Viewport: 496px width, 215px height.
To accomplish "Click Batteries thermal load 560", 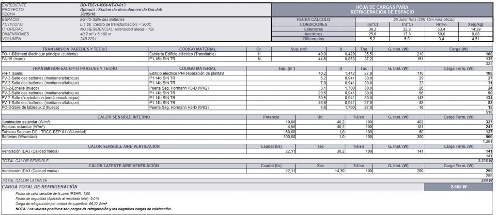I will click(x=489, y=136).
